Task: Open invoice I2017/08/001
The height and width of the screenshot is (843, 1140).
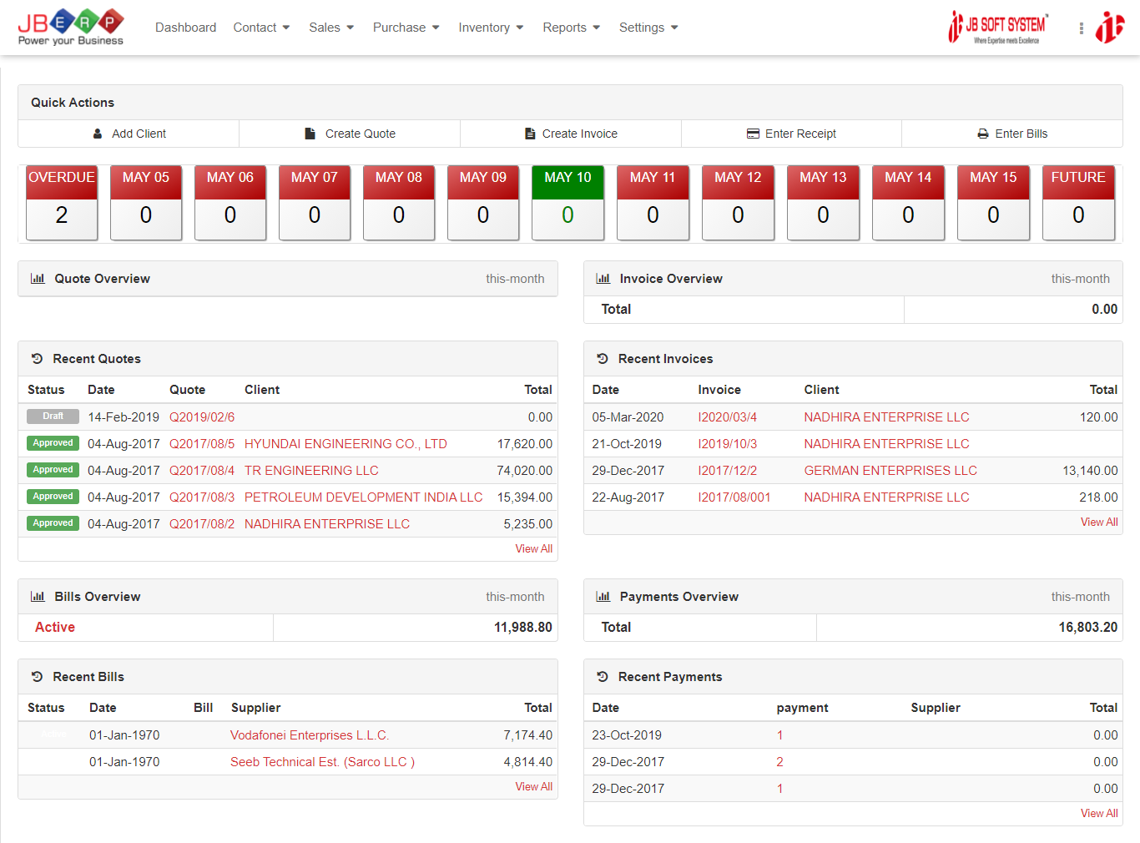Action: (734, 497)
